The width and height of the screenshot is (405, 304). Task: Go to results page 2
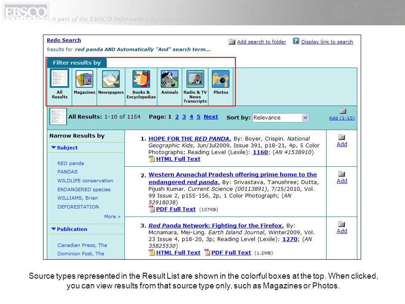click(177, 117)
